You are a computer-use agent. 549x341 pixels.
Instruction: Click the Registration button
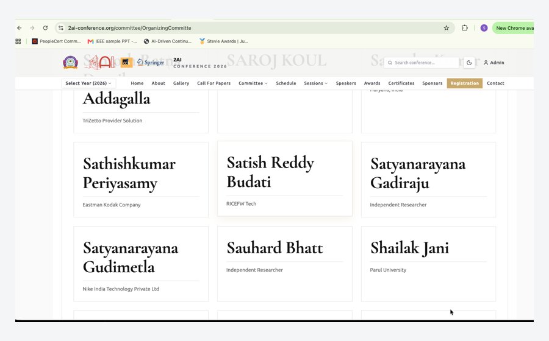[x=465, y=83]
